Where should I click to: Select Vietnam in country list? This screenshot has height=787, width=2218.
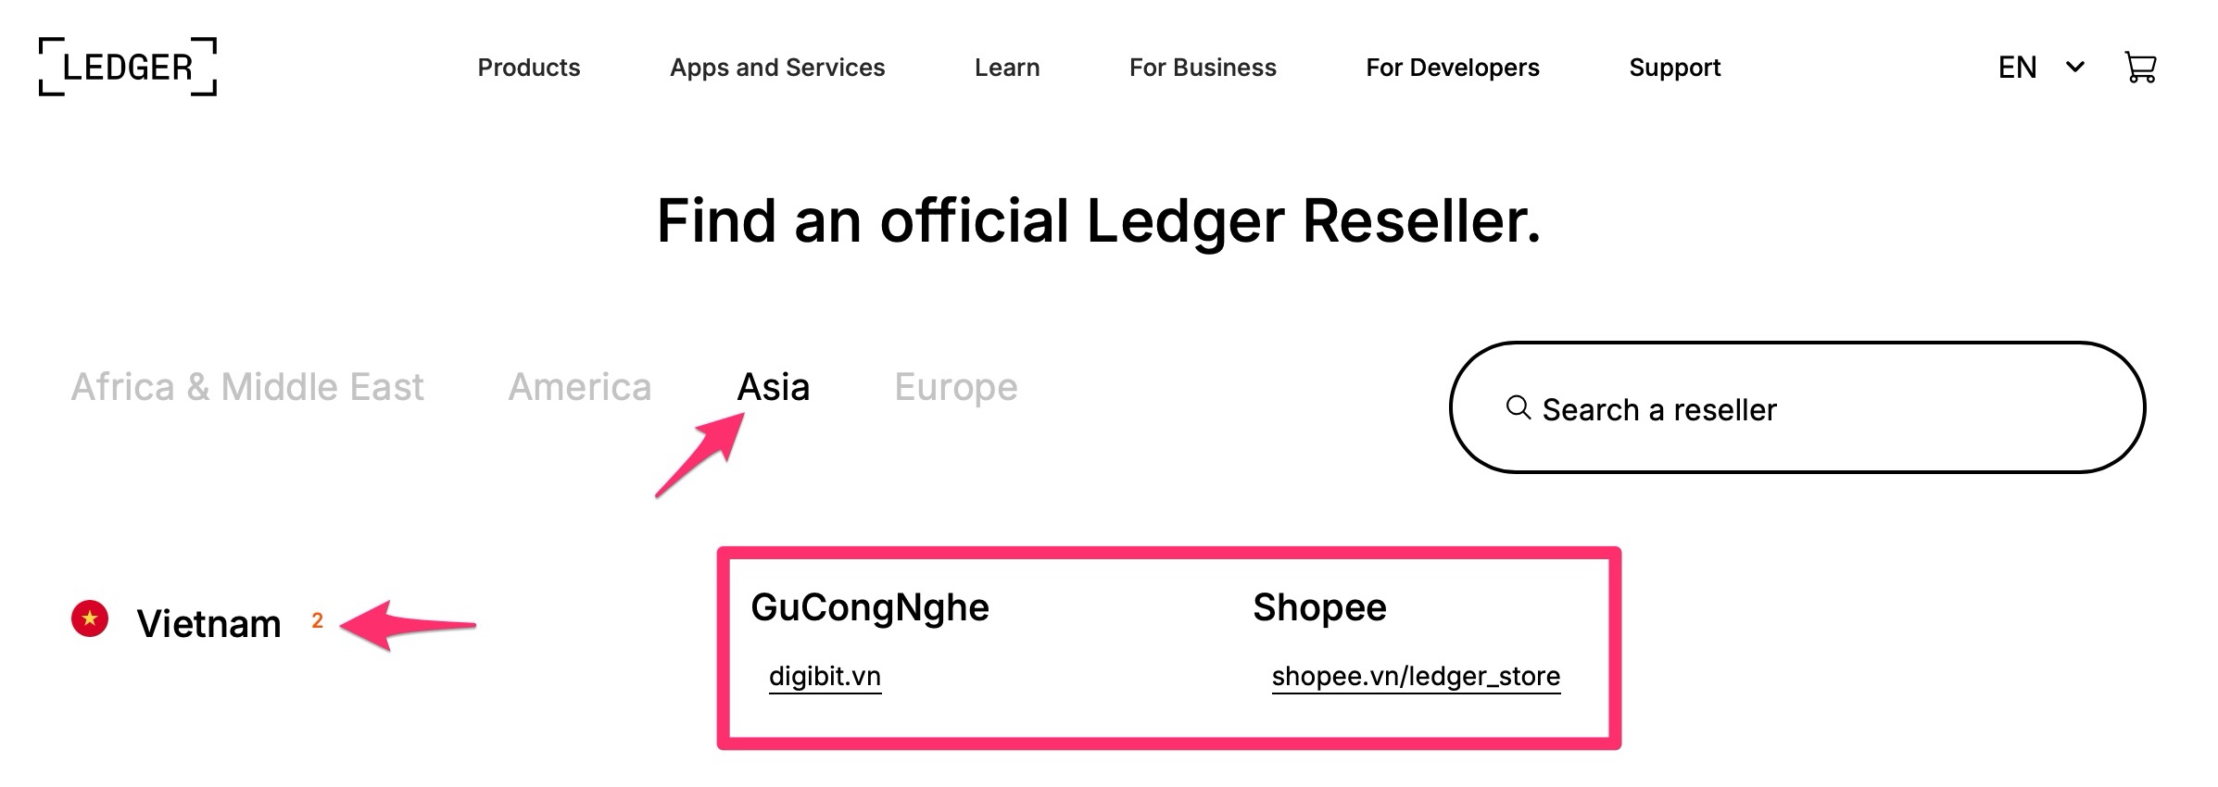pos(208,623)
